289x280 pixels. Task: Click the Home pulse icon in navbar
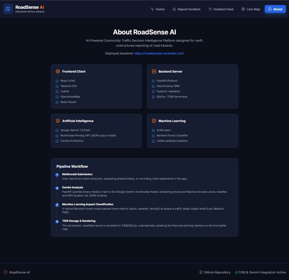click(152, 9)
